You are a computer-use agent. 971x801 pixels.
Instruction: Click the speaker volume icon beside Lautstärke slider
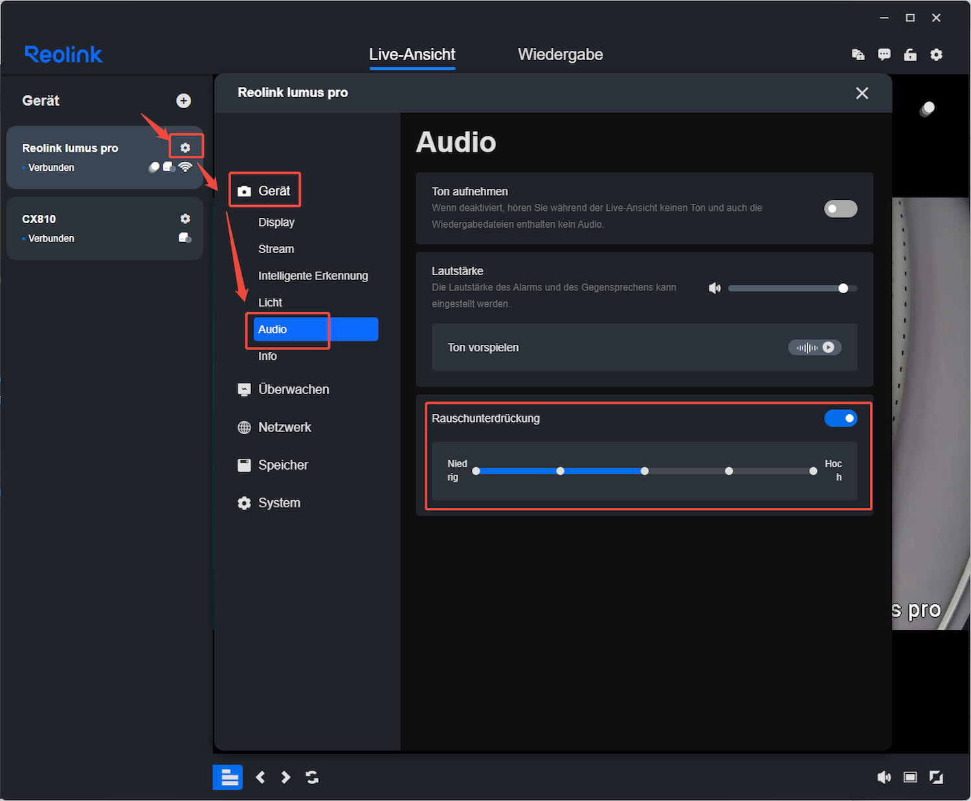715,288
